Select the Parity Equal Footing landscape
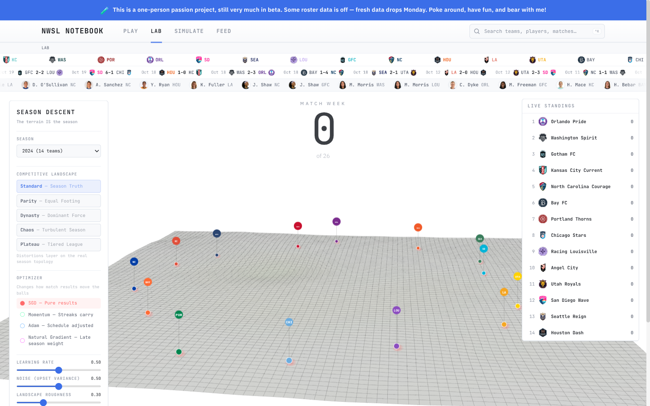 (x=59, y=201)
